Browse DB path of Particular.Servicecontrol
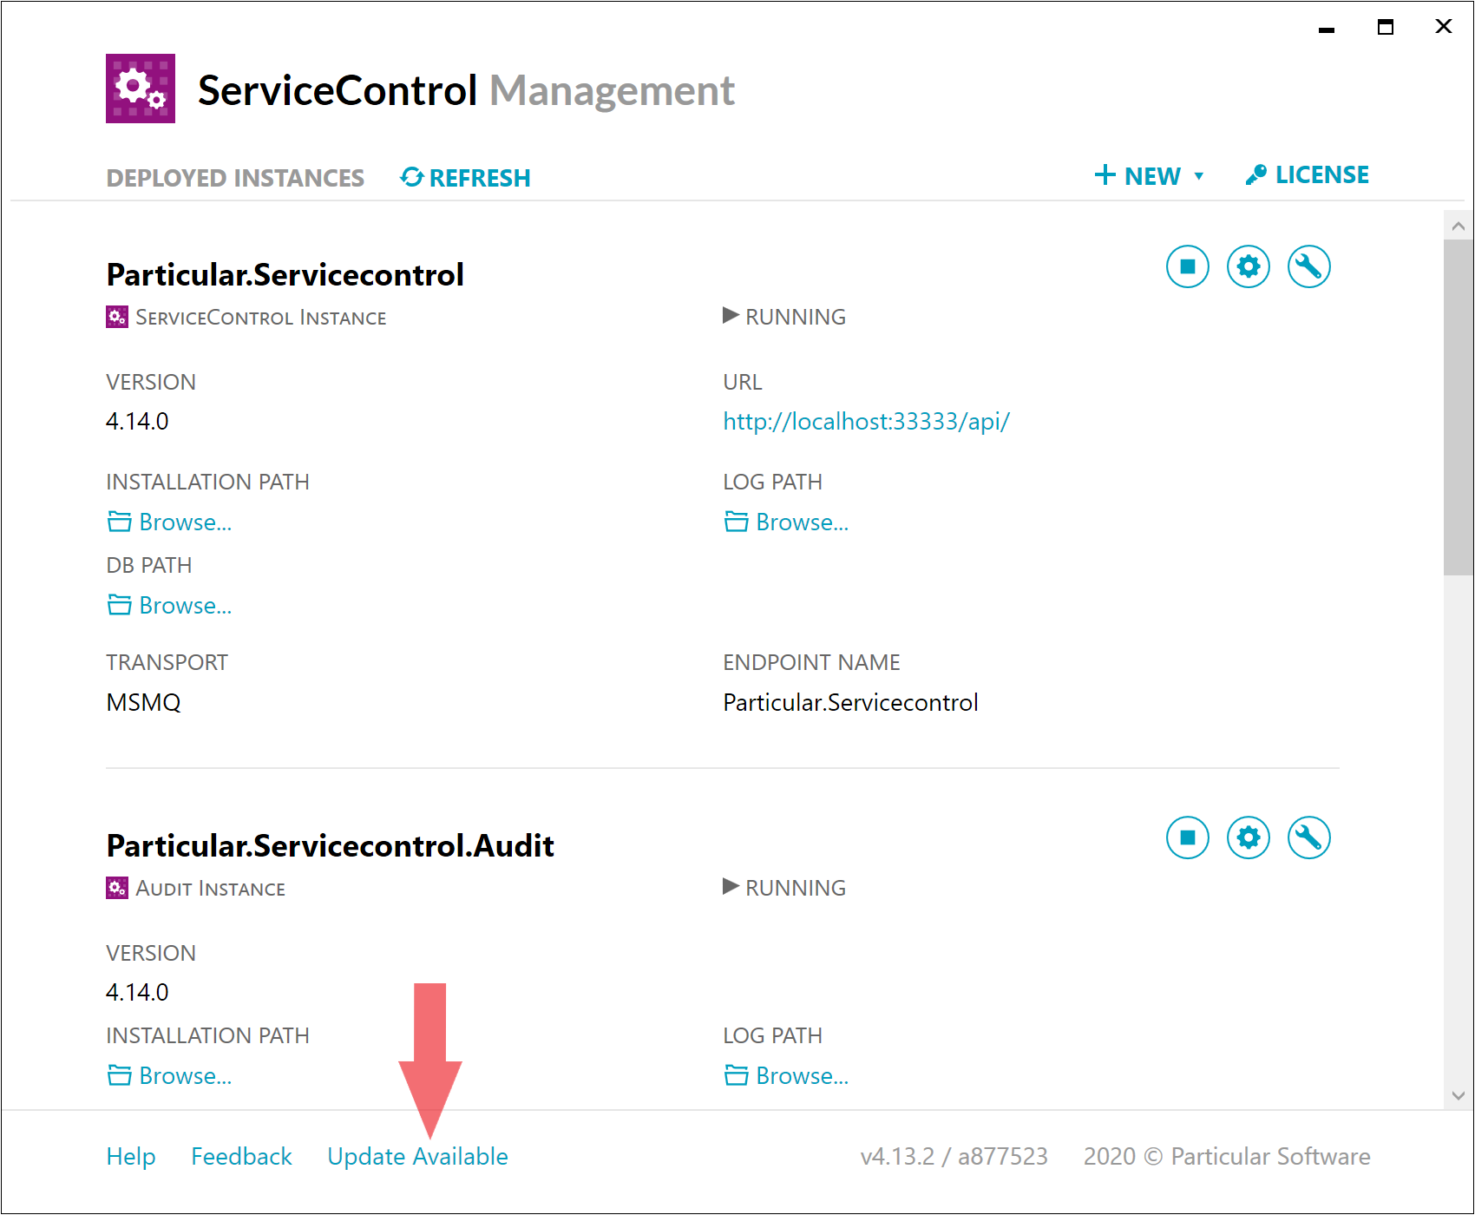 169,606
